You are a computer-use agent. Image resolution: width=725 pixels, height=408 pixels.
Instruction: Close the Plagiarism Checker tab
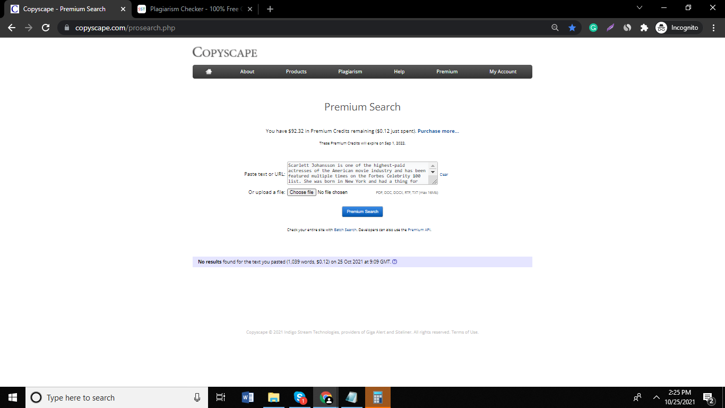click(250, 9)
